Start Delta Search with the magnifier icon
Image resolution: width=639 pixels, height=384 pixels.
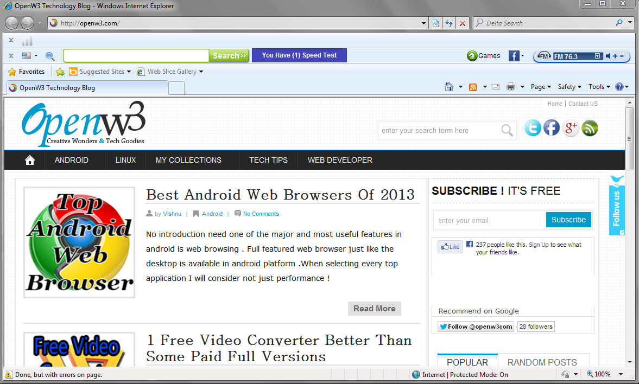[619, 23]
